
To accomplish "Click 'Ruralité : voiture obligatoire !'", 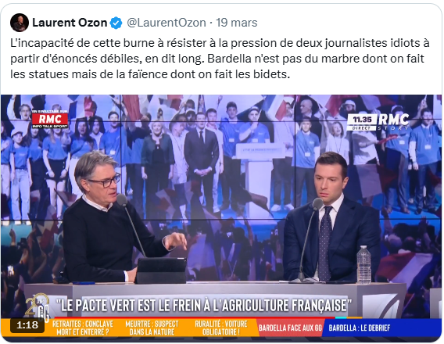I will coord(221,328).
